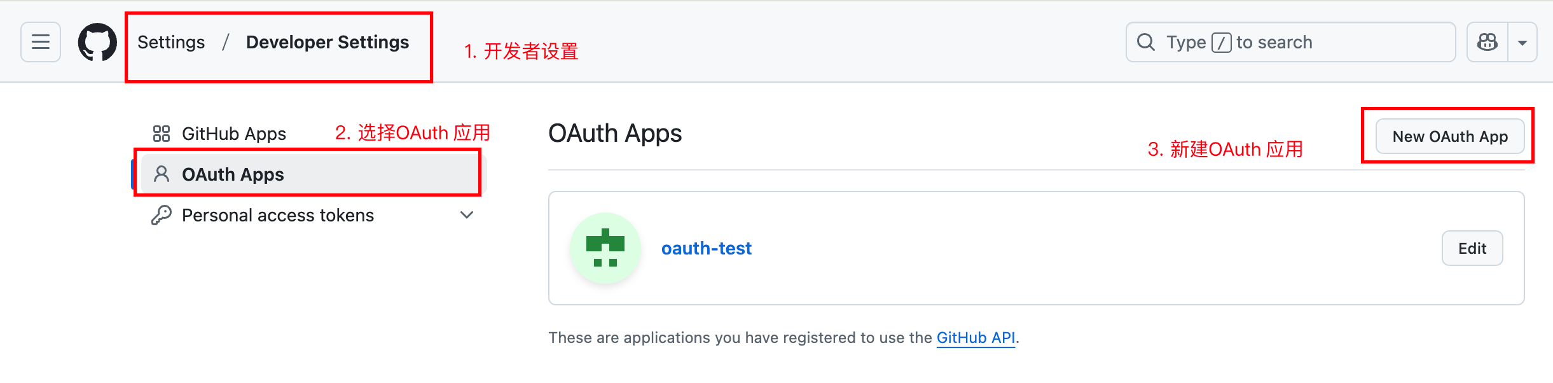This screenshot has height=383, width=1553.
Task: Click the slash shortcut key hint
Action: pos(1222,43)
